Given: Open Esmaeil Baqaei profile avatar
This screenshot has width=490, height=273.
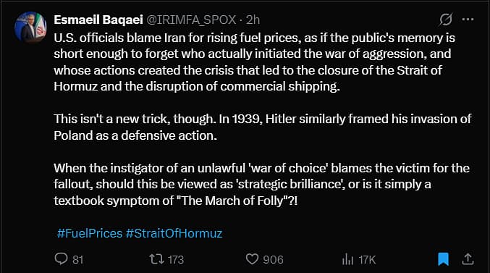Looking at the screenshot, I should coord(30,28).
